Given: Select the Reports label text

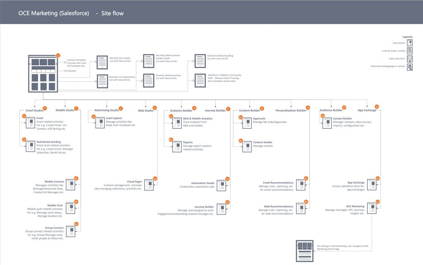Looking at the screenshot, I should click(x=188, y=142).
